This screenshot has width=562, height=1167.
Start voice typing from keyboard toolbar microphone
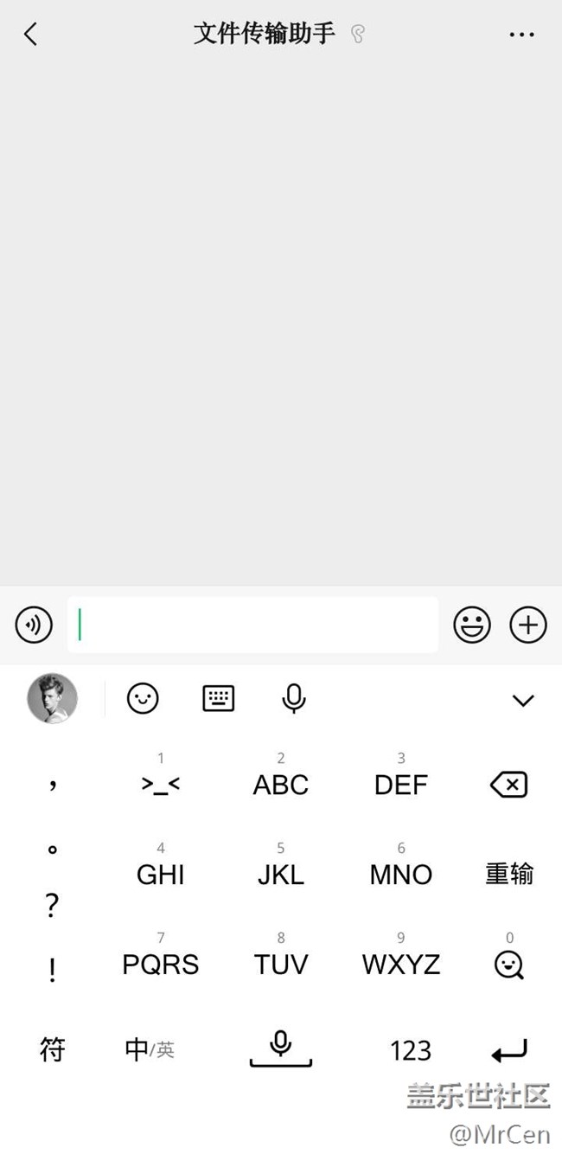pos(294,698)
